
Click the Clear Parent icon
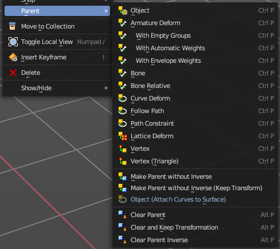123,215
